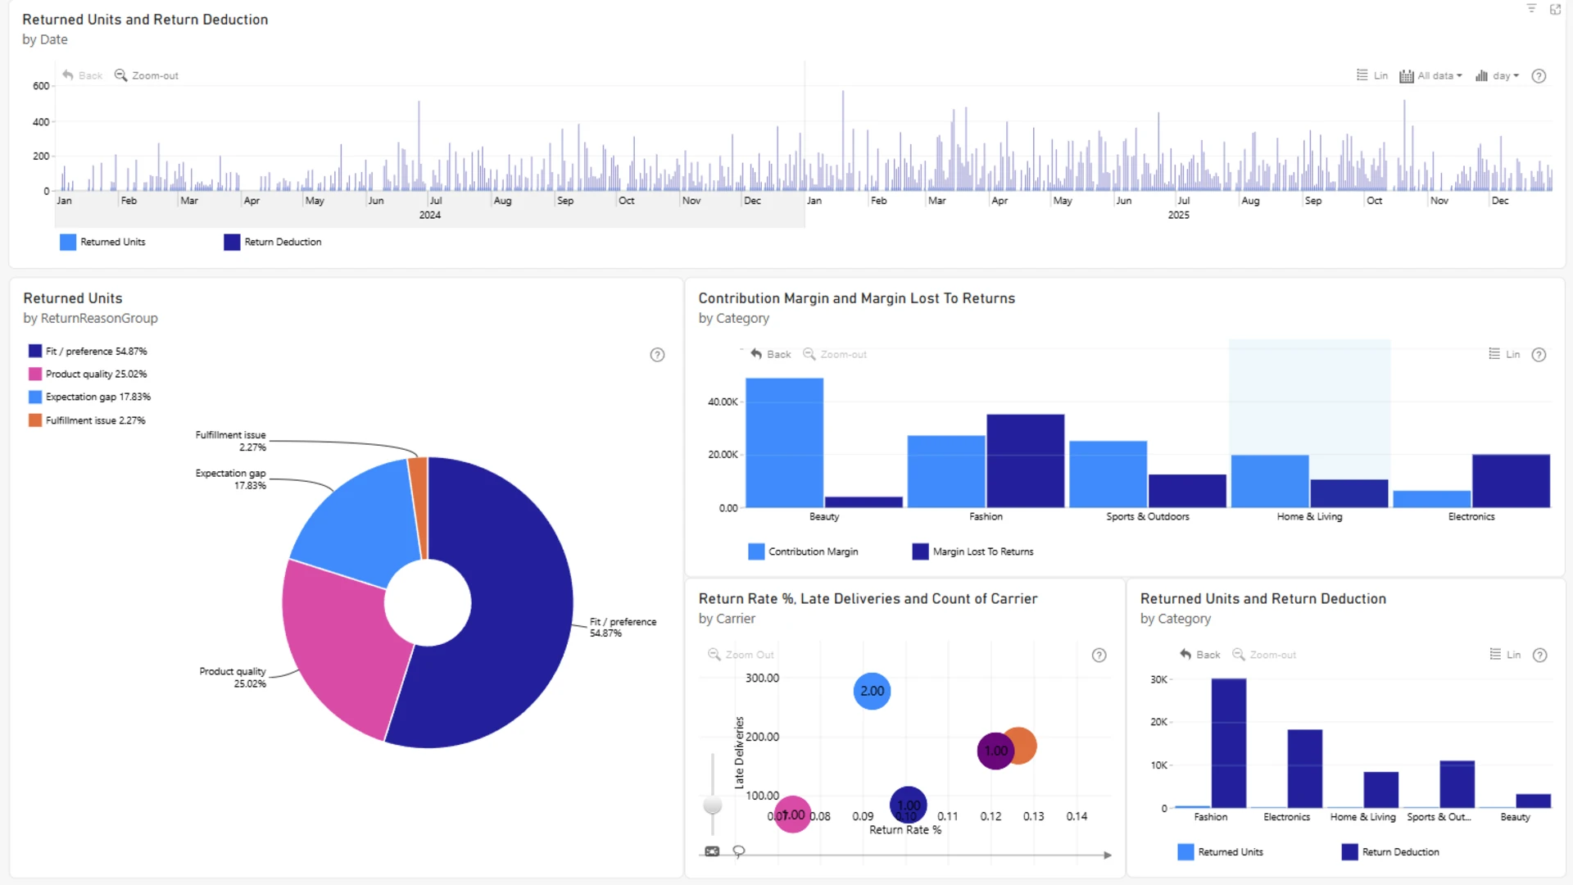Click Back in bottom-right by Category chart

pos(1200,655)
